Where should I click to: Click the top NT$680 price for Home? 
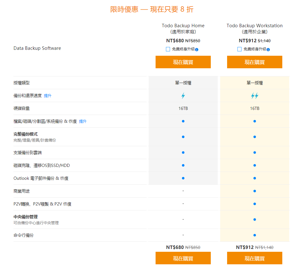click(x=175, y=41)
